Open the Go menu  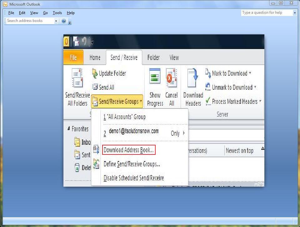pyautogui.click(x=45, y=13)
